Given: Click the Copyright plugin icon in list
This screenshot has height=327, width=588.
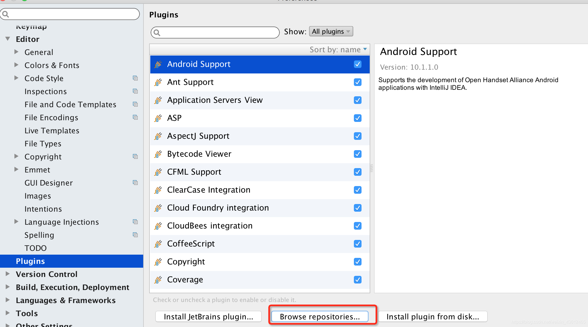Looking at the screenshot, I should pos(158,262).
